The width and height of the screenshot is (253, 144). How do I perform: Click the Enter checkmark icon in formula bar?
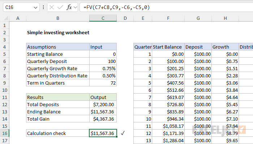click(60, 8)
